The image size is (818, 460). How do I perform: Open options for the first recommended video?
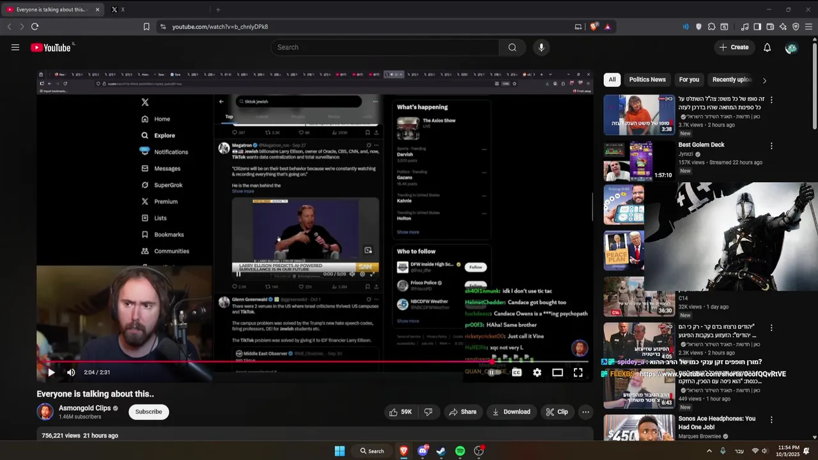(771, 100)
